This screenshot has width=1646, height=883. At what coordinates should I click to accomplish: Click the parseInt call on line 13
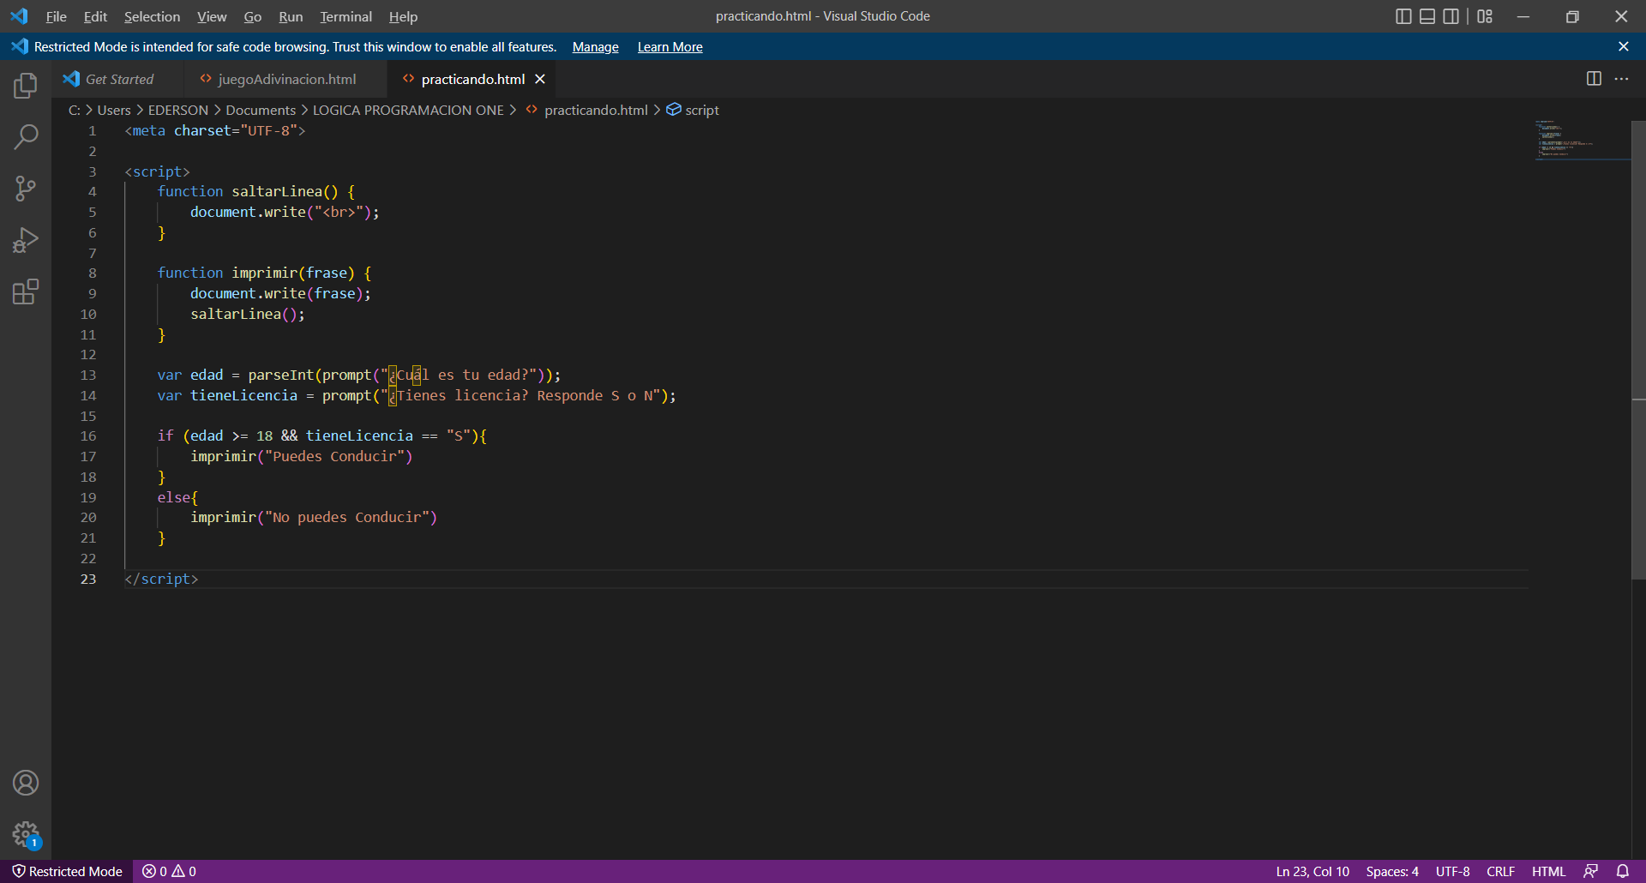coord(280,375)
